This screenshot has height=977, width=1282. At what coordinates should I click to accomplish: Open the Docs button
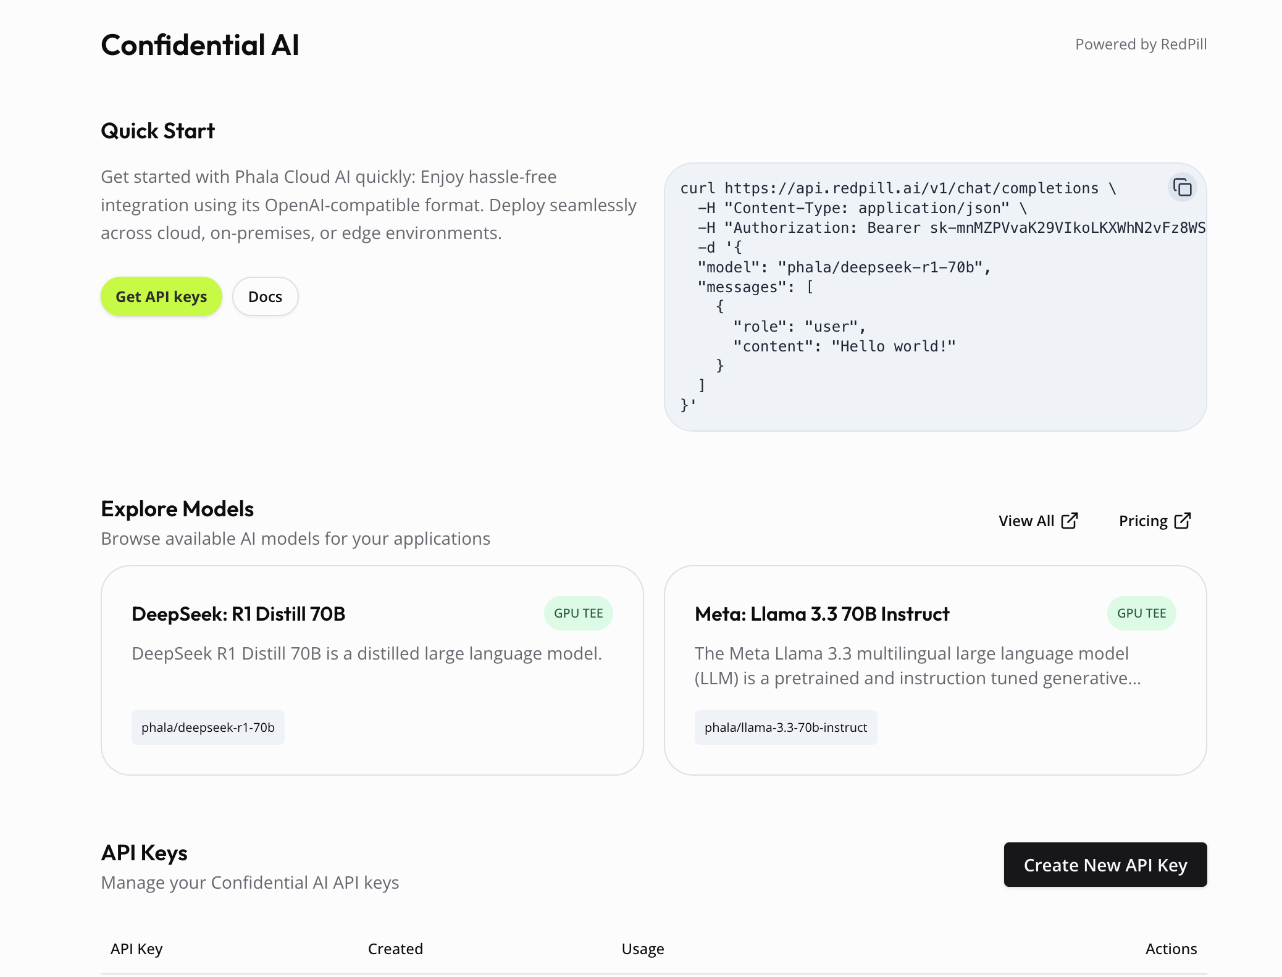point(265,296)
